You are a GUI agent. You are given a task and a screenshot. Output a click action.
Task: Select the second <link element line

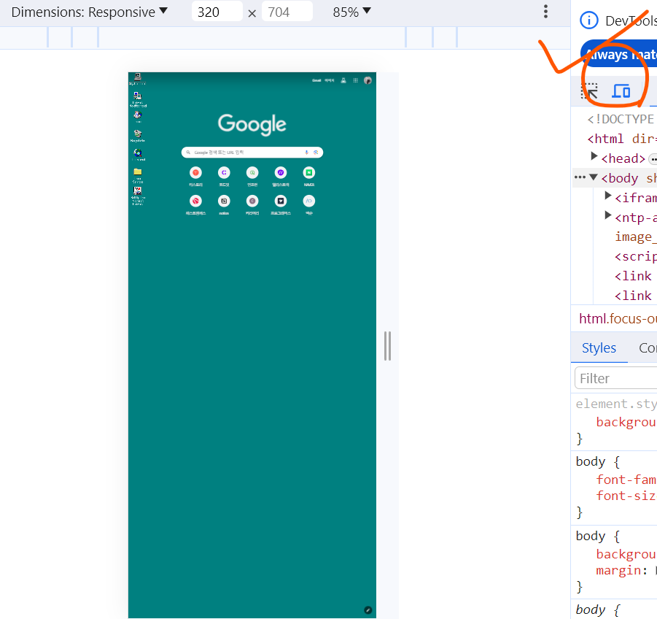click(633, 296)
